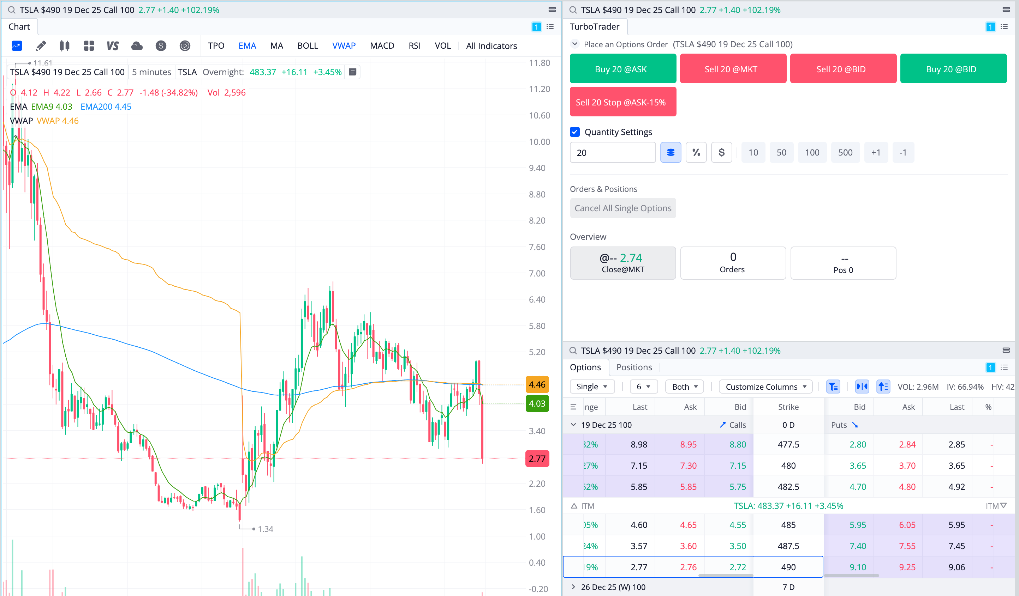Click the options chain filter icon
Viewport: 1019px width, 596px height.
[833, 387]
